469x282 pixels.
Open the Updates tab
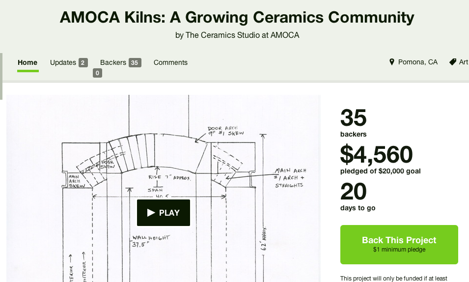click(x=63, y=62)
